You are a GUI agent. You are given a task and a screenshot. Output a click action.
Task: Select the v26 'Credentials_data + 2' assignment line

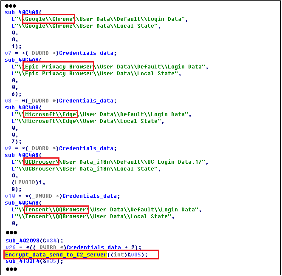tap(73, 247)
